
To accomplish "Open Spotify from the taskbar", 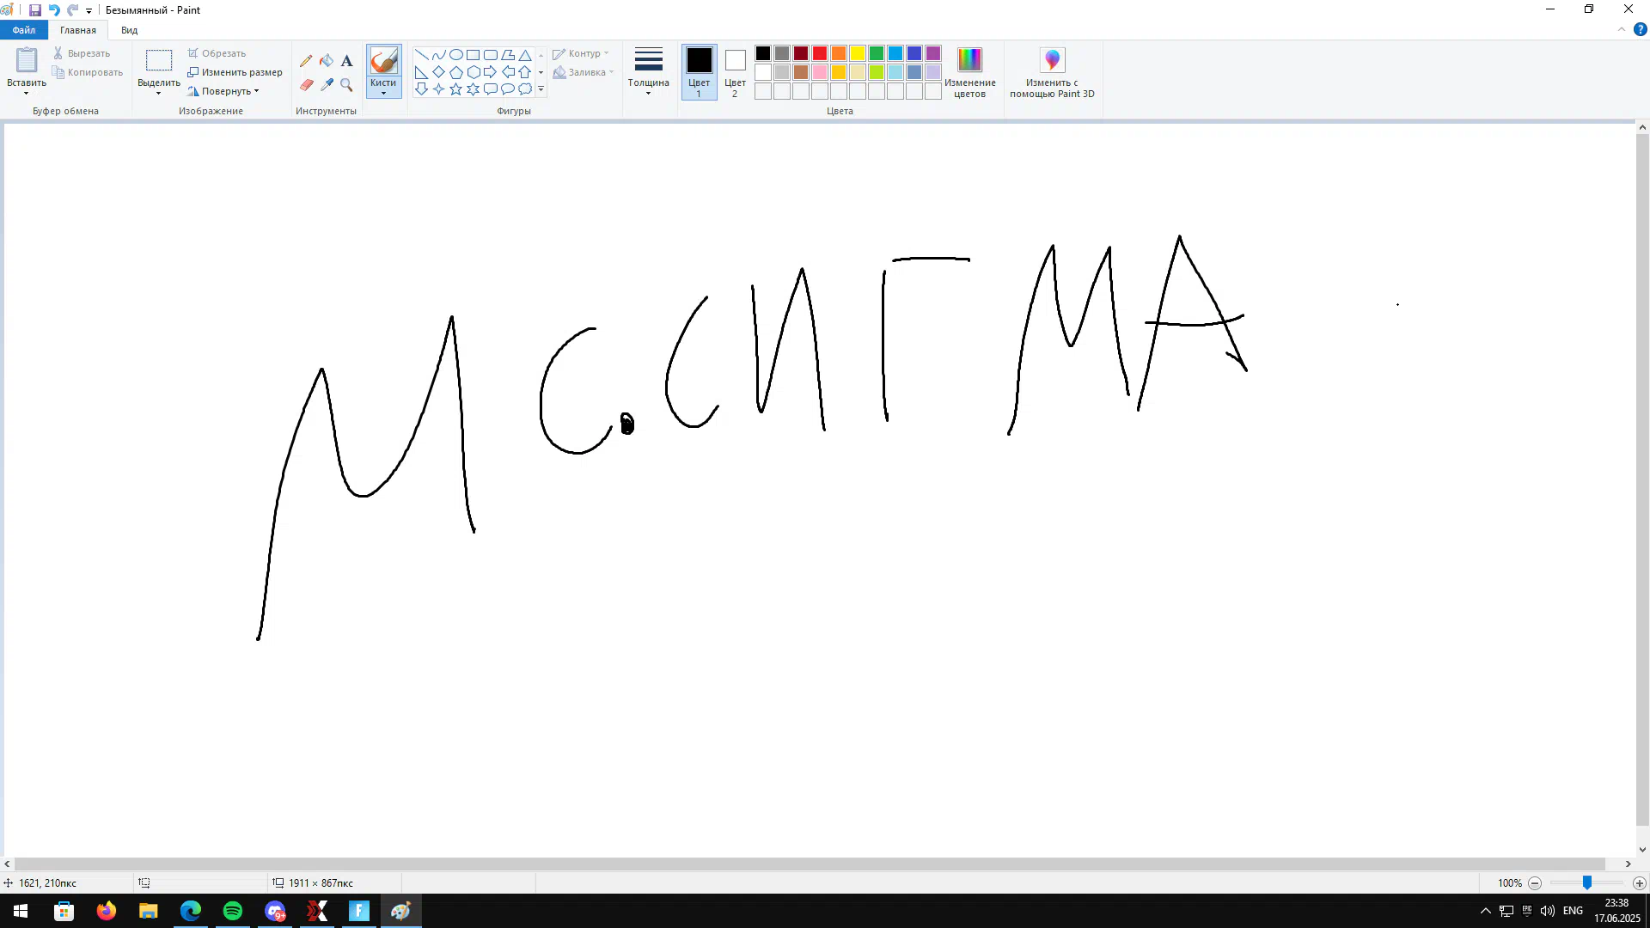I will tap(233, 911).
